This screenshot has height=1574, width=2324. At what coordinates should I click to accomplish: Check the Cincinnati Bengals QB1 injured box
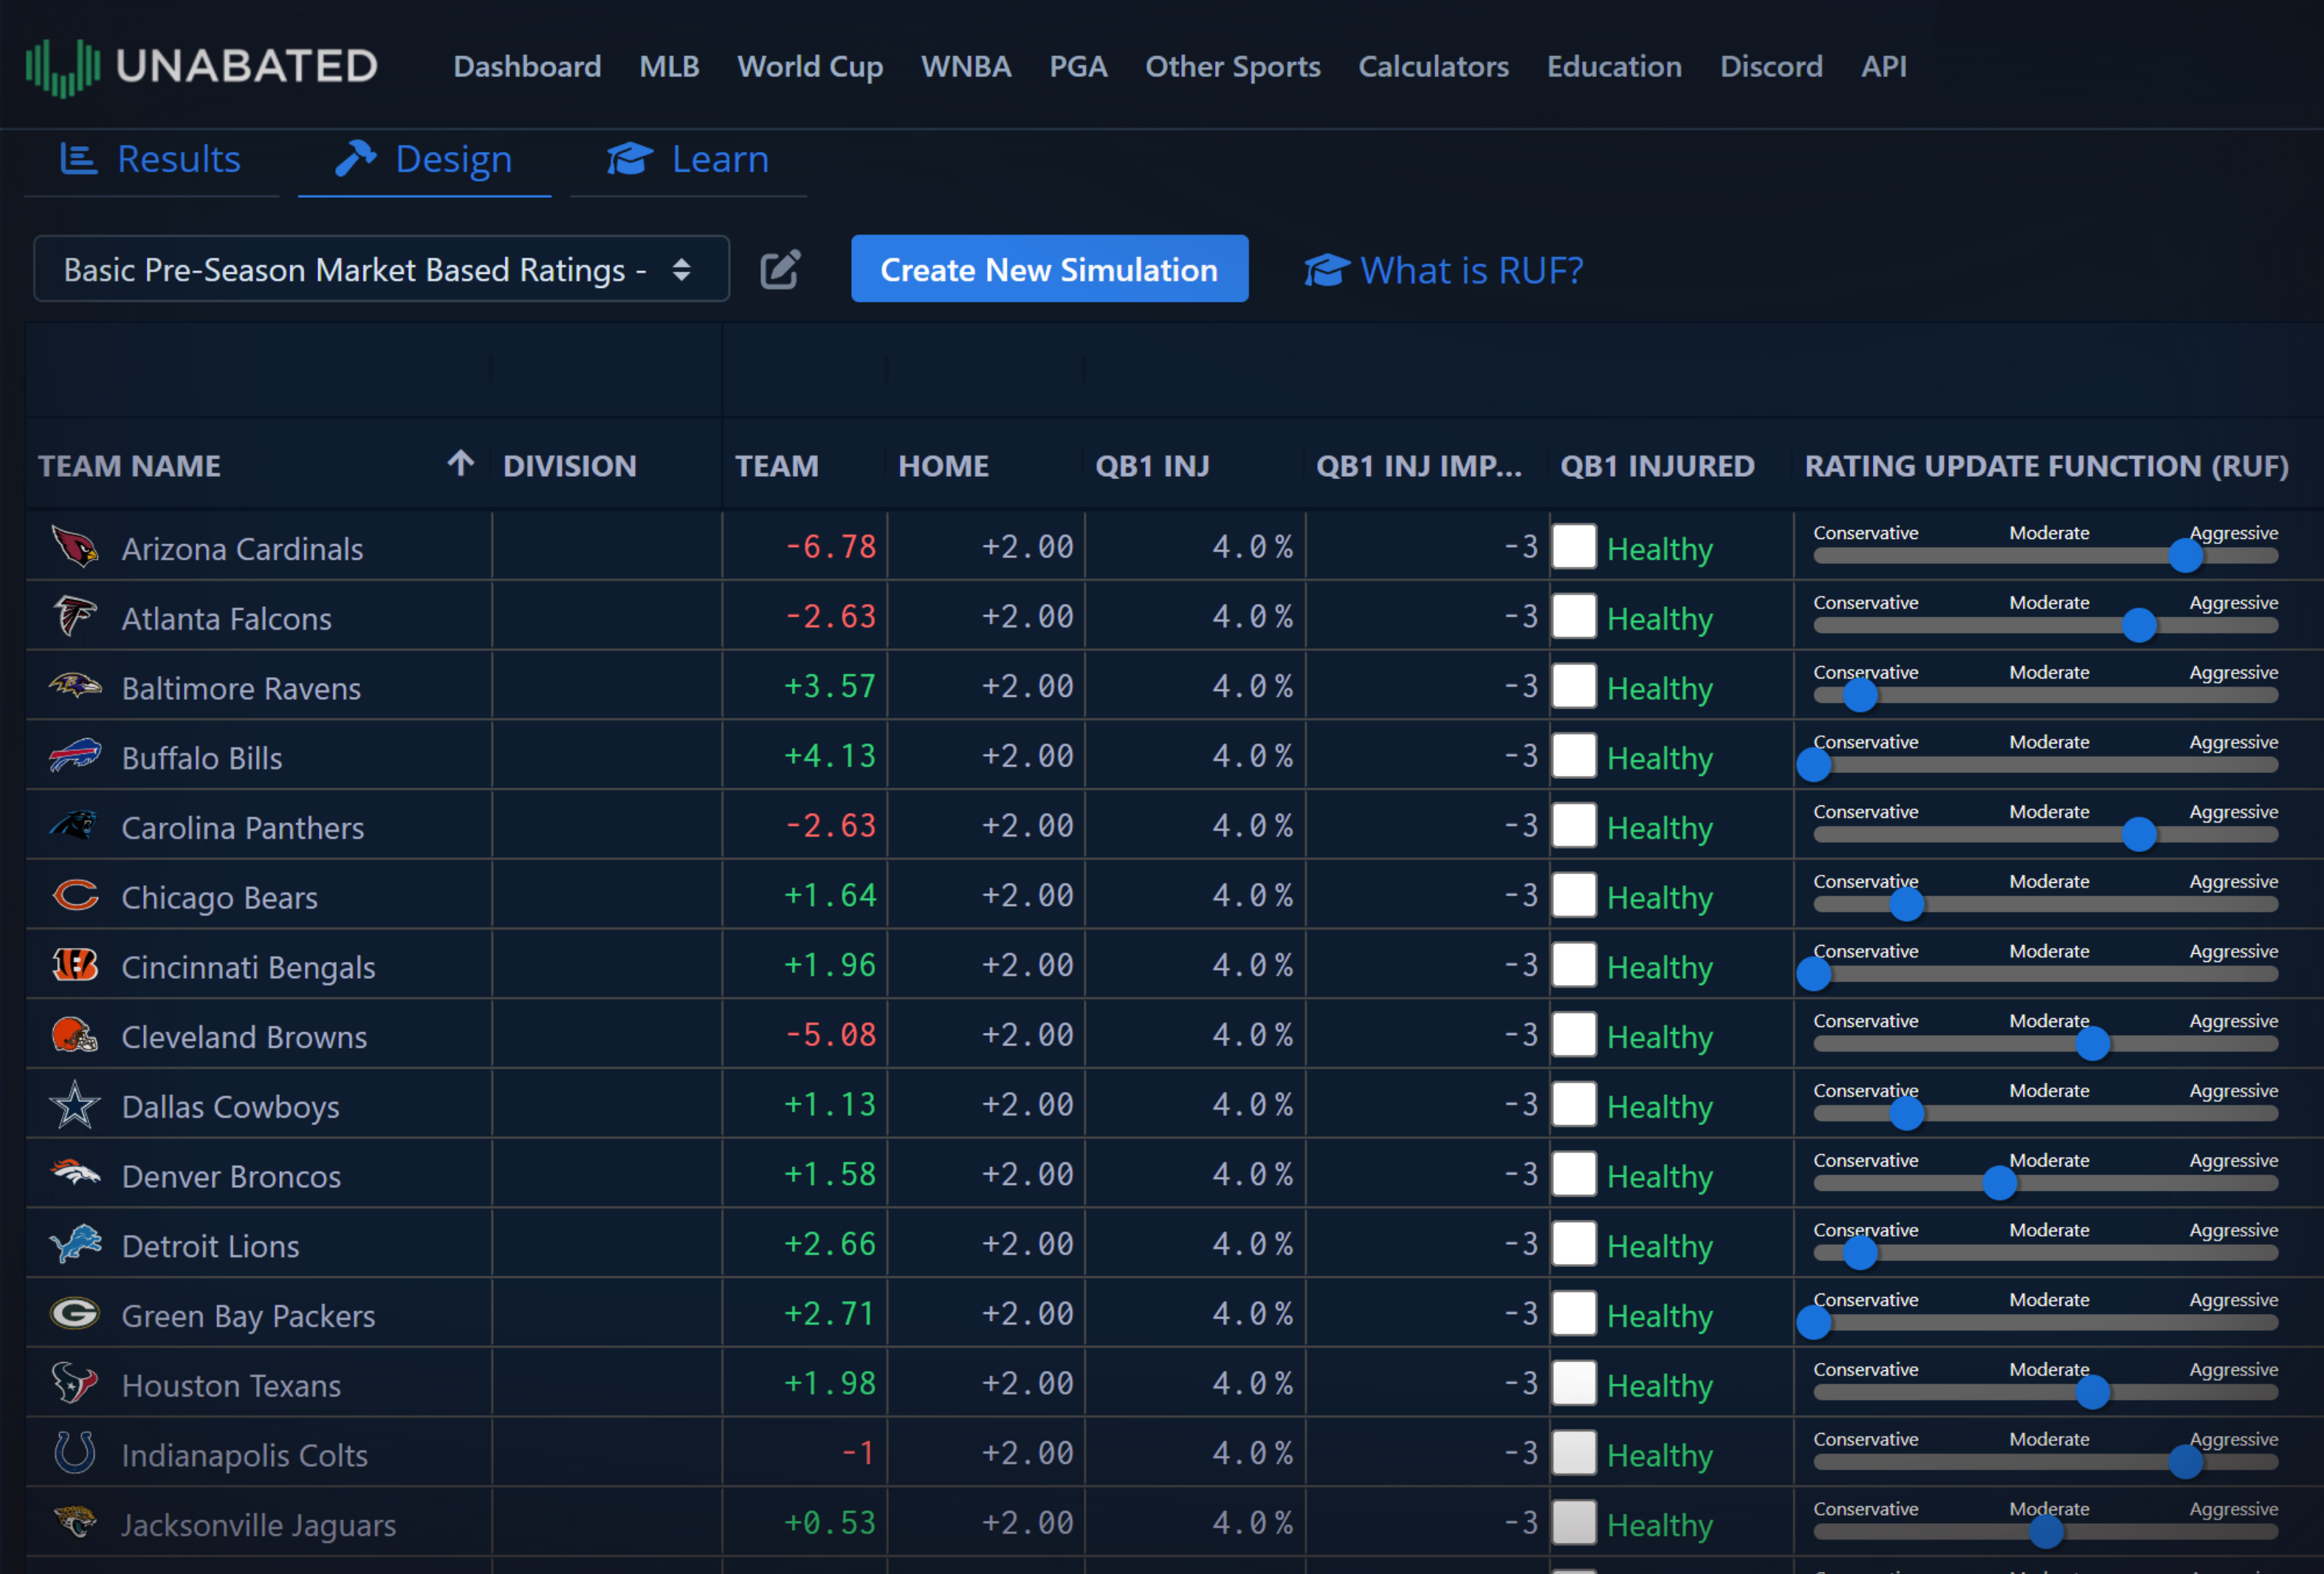(1574, 965)
